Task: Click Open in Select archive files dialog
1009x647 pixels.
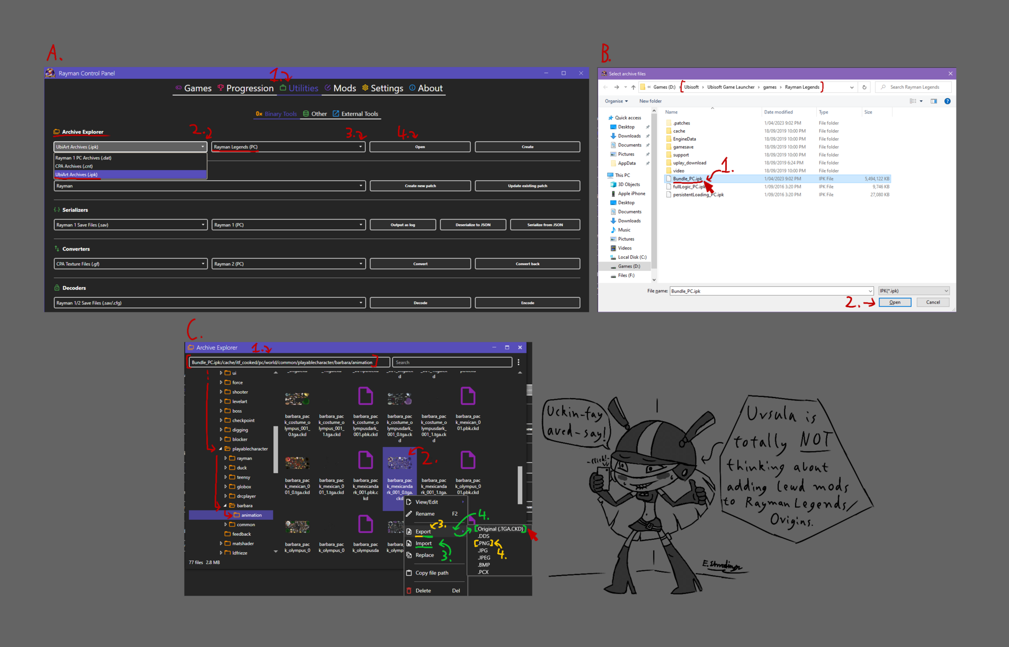Action: (x=895, y=302)
